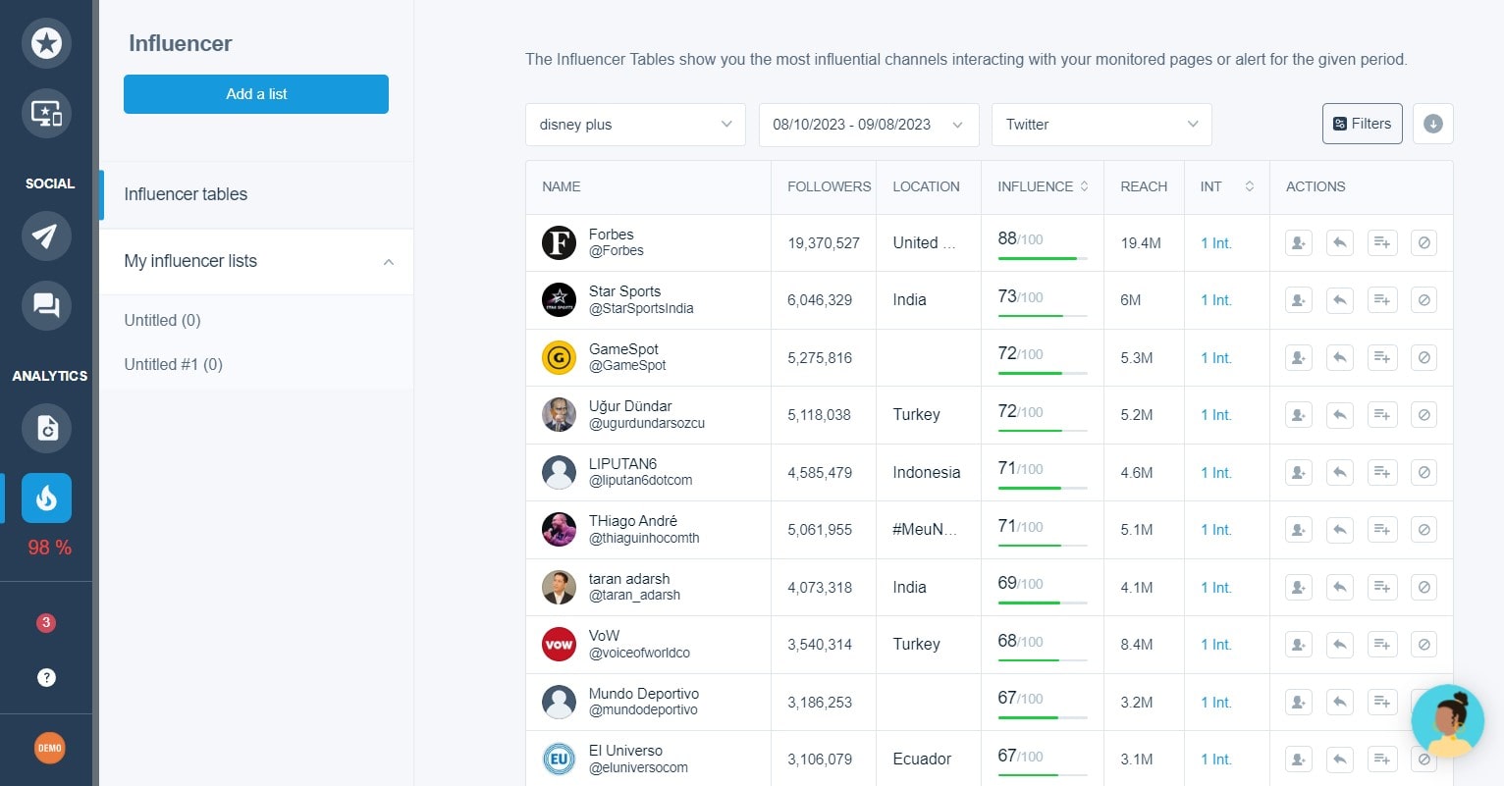Open Untitled #1 (0) influencer list
This screenshot has width=1504, height=786.
[173, 364]
